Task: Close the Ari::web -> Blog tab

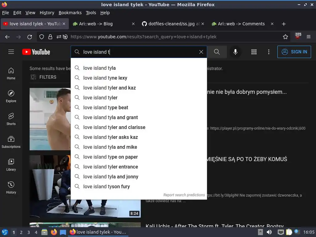Action: [133, 24]
